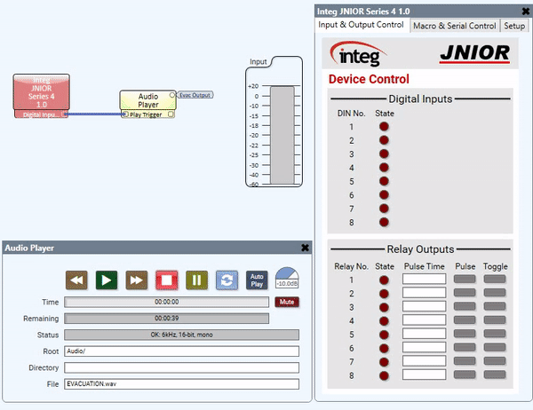Click the Evac Output signal tag

tap(195, 95)
